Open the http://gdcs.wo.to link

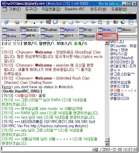(x=88, y=57)
